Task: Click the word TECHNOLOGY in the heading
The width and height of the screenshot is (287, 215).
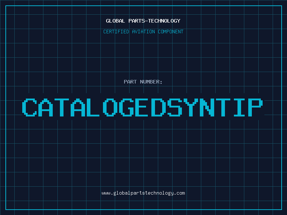Action: (x=164, y=21)
